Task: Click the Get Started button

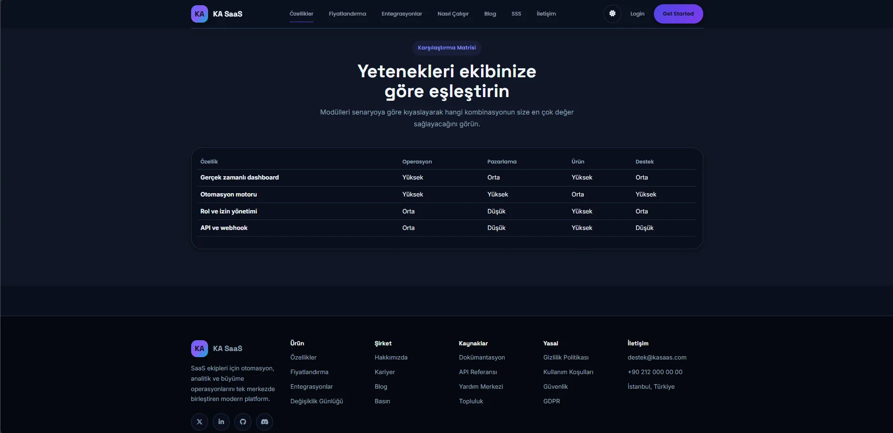Action: [x=678, y=14]
